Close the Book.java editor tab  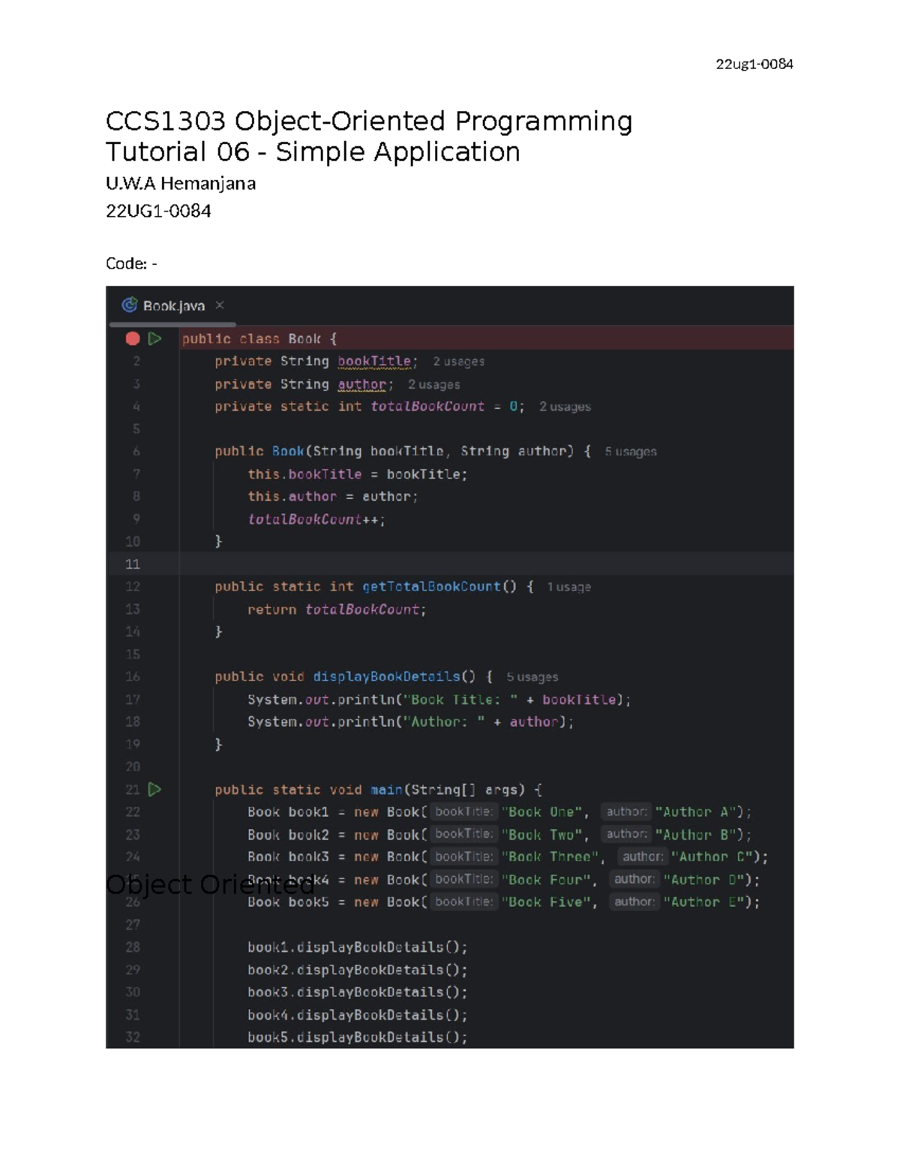coord(219,305)
